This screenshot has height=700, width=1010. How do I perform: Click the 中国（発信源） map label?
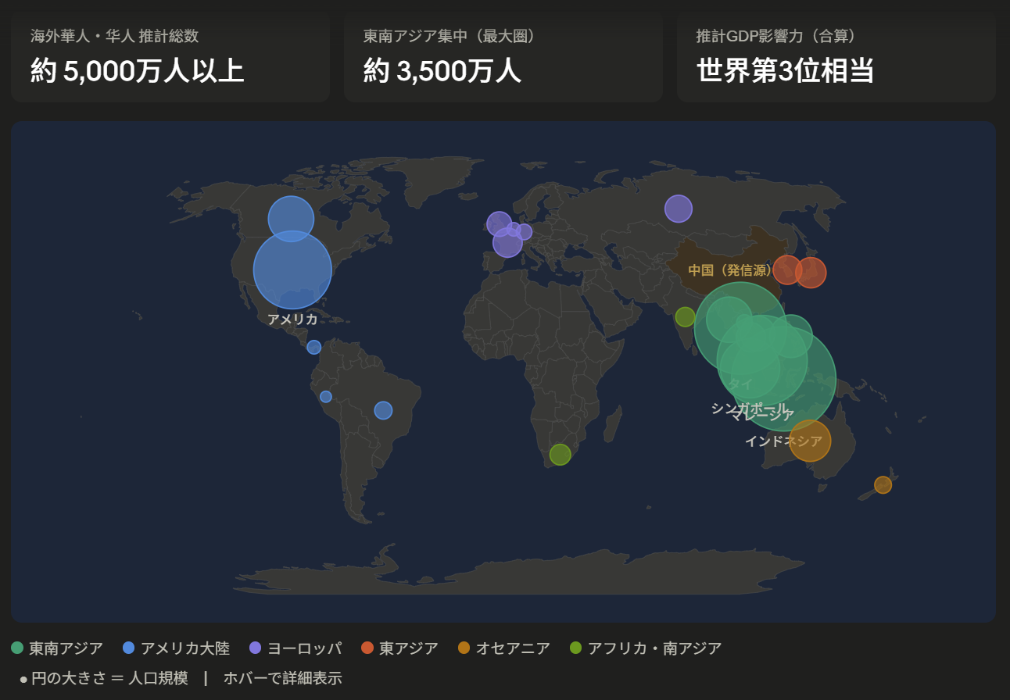coord(730,270)
